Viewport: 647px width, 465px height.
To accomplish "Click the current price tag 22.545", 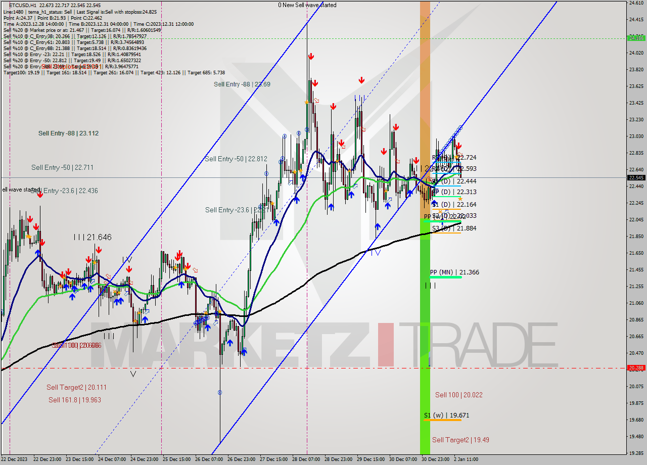I will click(x=636, y=177).
